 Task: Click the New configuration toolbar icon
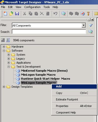pyautogui.click(x=5, y=14)
